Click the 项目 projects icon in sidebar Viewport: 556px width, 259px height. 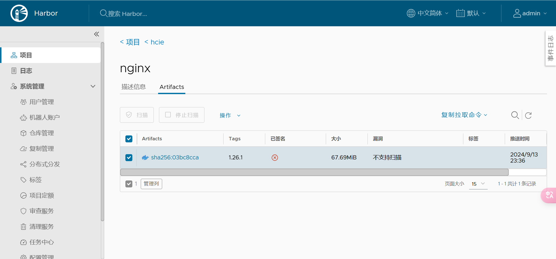[14, 55]
